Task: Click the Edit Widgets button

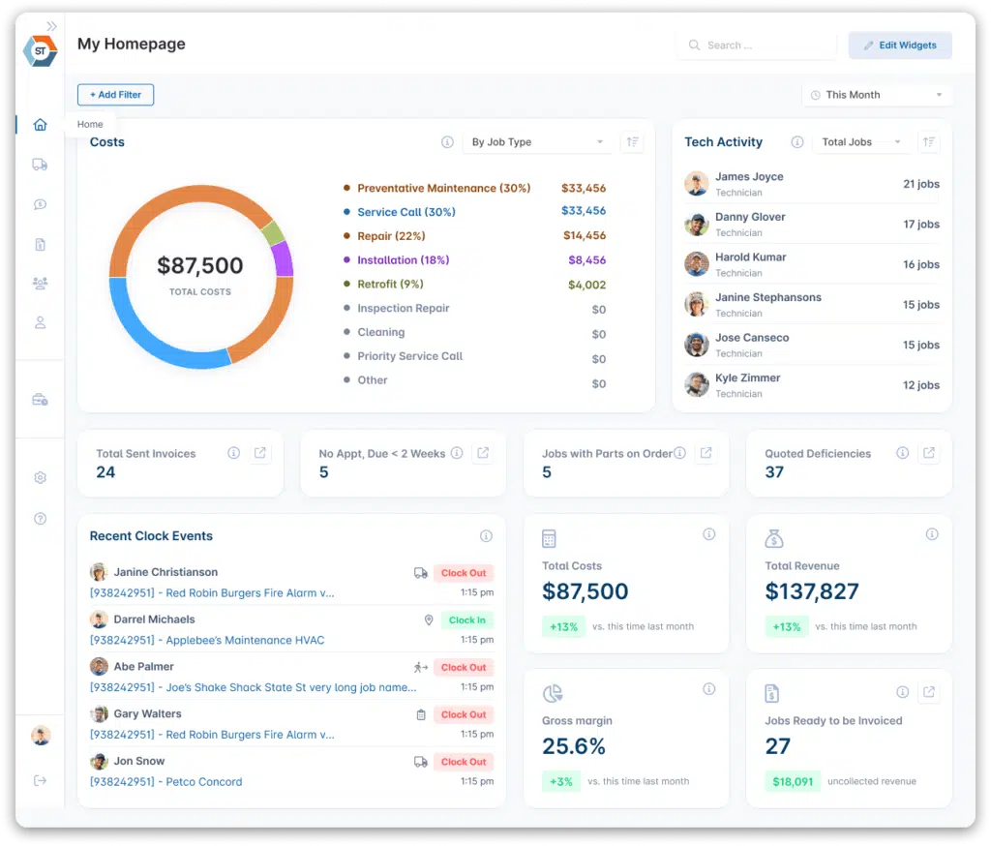Action: point(900,45)
